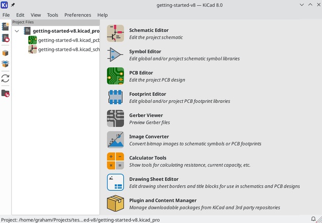This screenshot has height=223, width=322.
Task: Click the Footprint Editor label
Action: [147, 94]
